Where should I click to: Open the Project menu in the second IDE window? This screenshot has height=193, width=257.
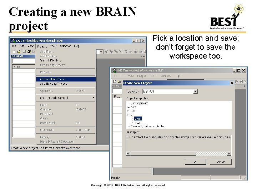[142, 76]
